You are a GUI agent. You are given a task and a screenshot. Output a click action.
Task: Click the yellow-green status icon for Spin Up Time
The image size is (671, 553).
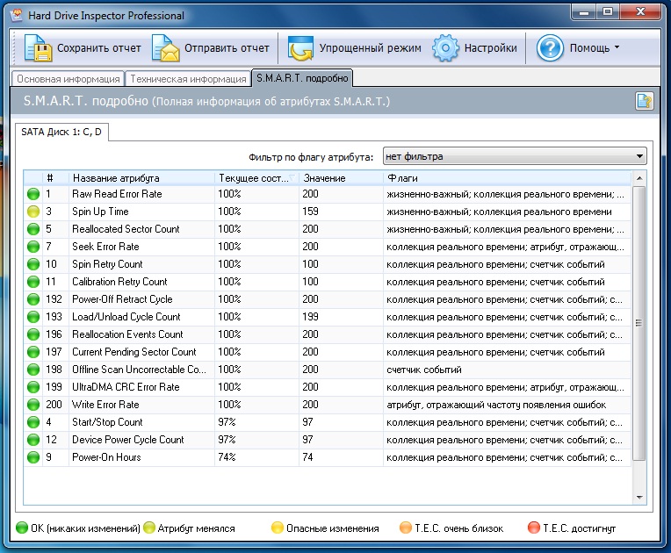point(33,212)
